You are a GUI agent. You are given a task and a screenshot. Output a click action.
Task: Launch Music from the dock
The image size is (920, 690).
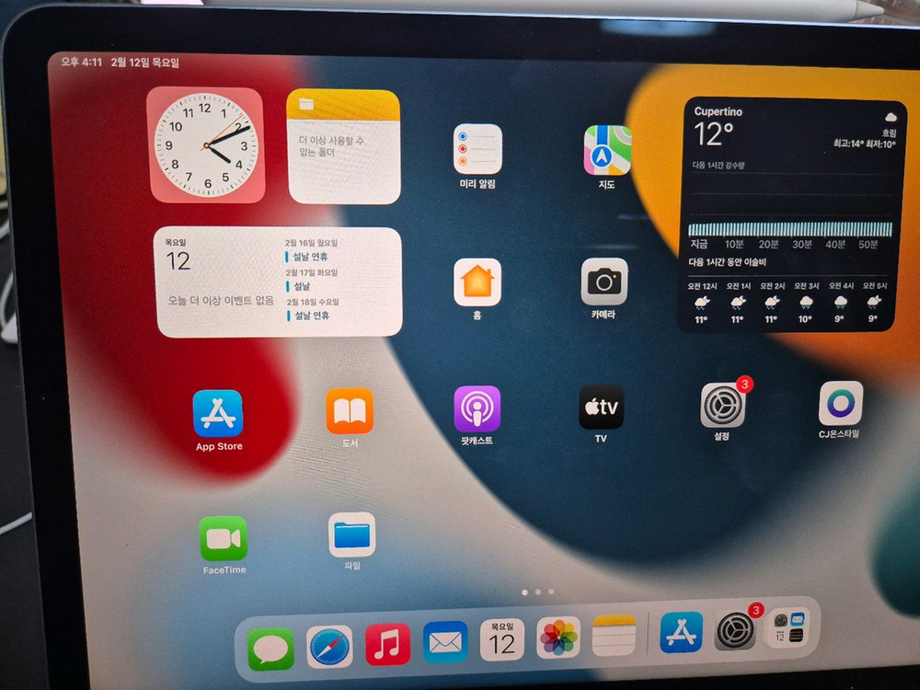pos(387,644)
